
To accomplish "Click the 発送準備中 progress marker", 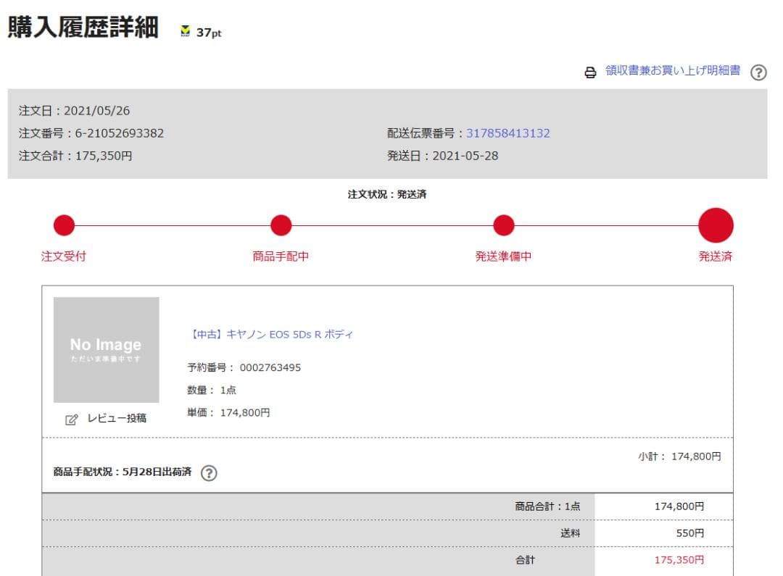I will tap(504, 225).
